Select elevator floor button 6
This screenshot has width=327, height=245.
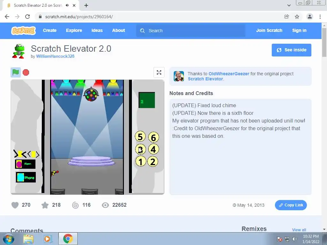coord(154,137)
